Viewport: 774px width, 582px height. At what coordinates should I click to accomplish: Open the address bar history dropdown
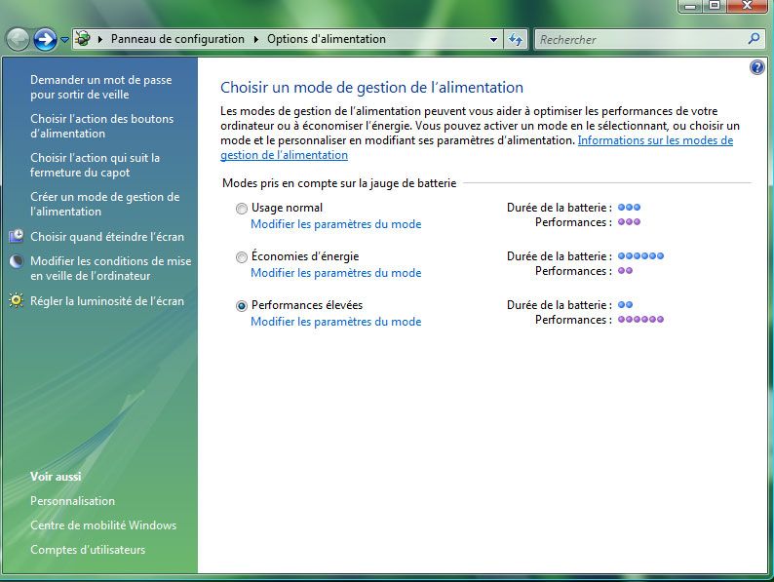click(x=493, y=40)
